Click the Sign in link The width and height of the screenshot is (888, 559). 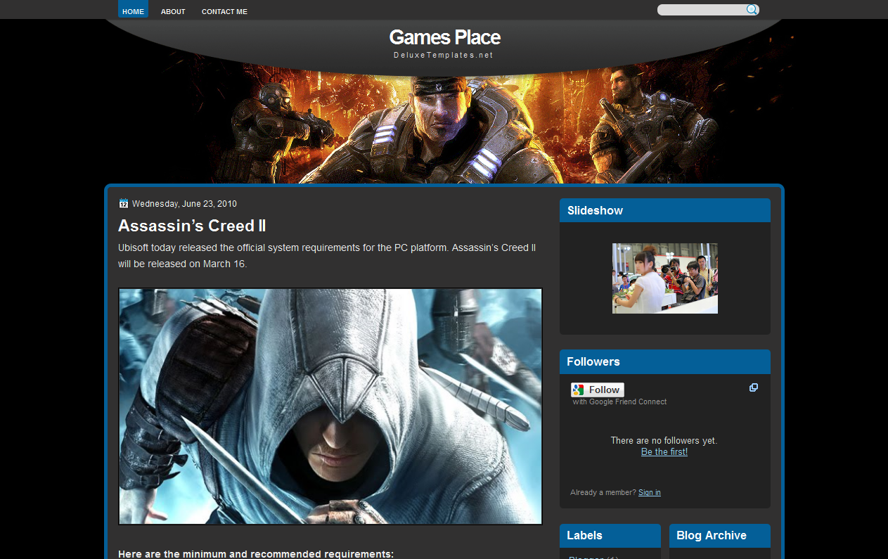point(650,492)
